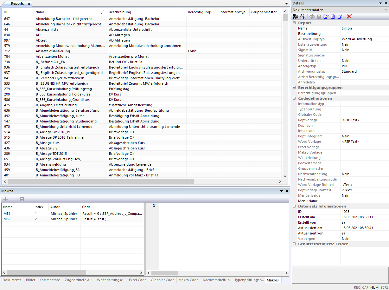This screenshot has height=290, width=389.
Task: Click the edit record pencil icon
Action: coord(326,16)
